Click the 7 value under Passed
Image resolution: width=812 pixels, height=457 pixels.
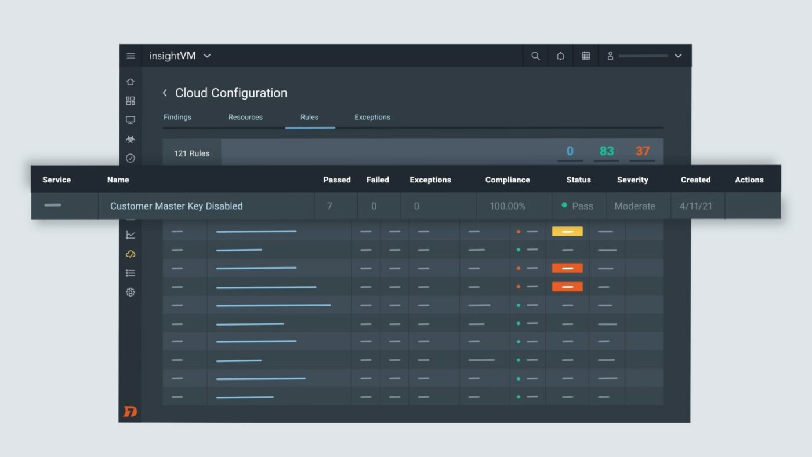(329, 206)
